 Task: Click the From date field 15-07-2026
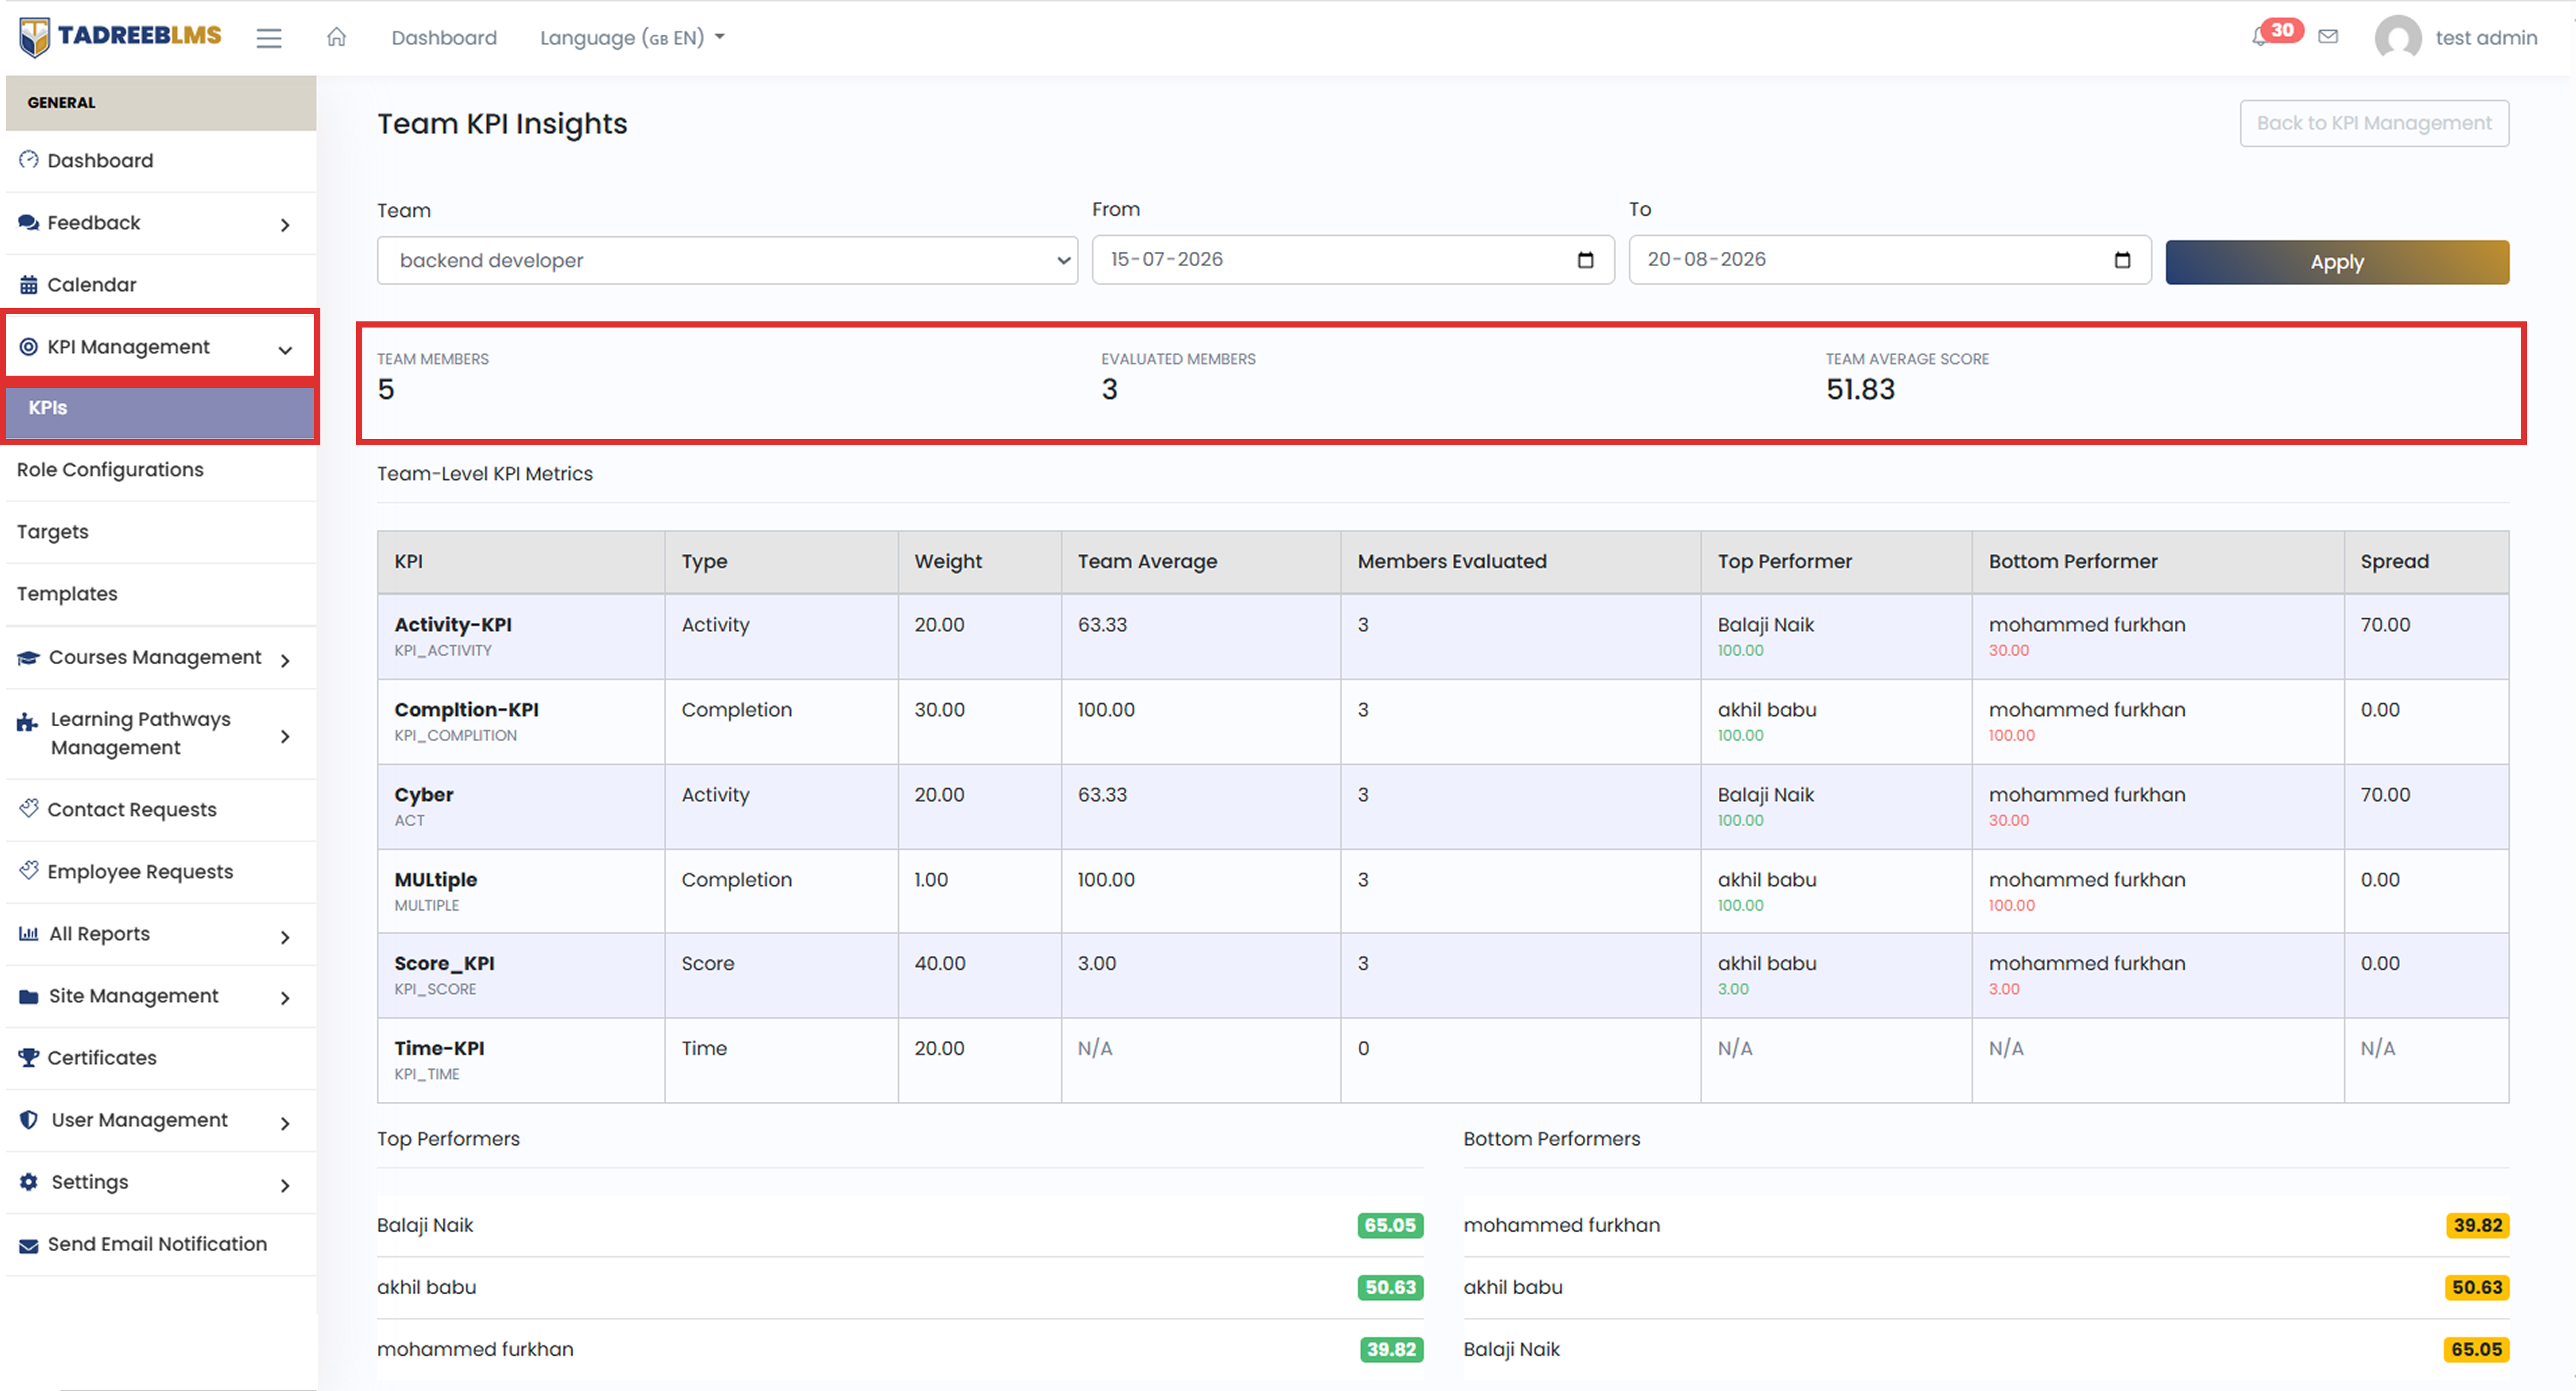(1353, 260)
